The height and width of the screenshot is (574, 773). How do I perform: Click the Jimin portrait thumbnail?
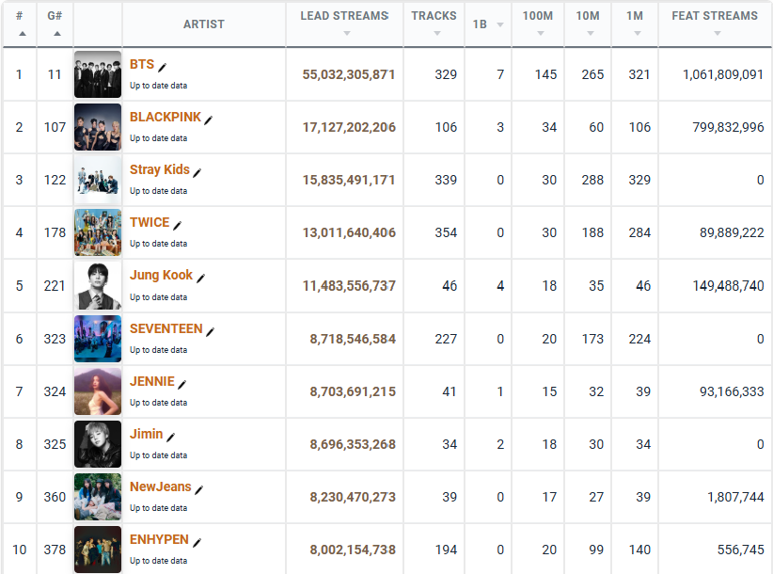point(98,444)
